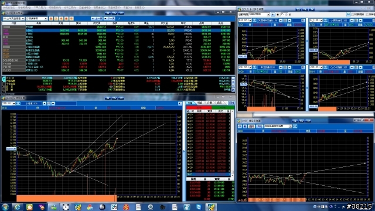Go to the next page (下一頁) of quotes

[110, 18]
